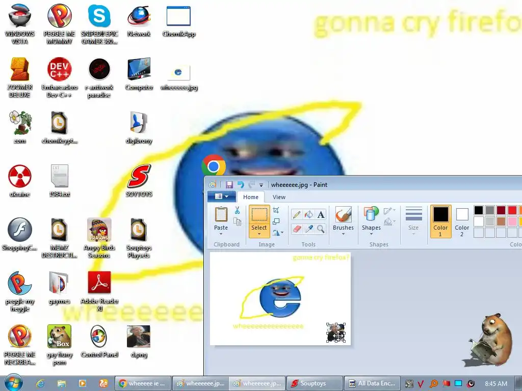
Task: Click the 8:45 AM taskbar clock
Action: (x=496, y=383)
